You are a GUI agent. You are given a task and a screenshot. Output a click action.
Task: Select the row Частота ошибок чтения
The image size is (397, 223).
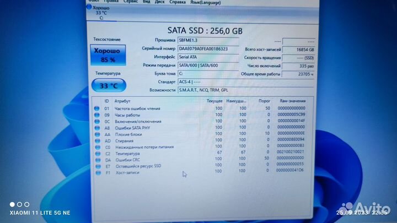[x=200, y=108]
